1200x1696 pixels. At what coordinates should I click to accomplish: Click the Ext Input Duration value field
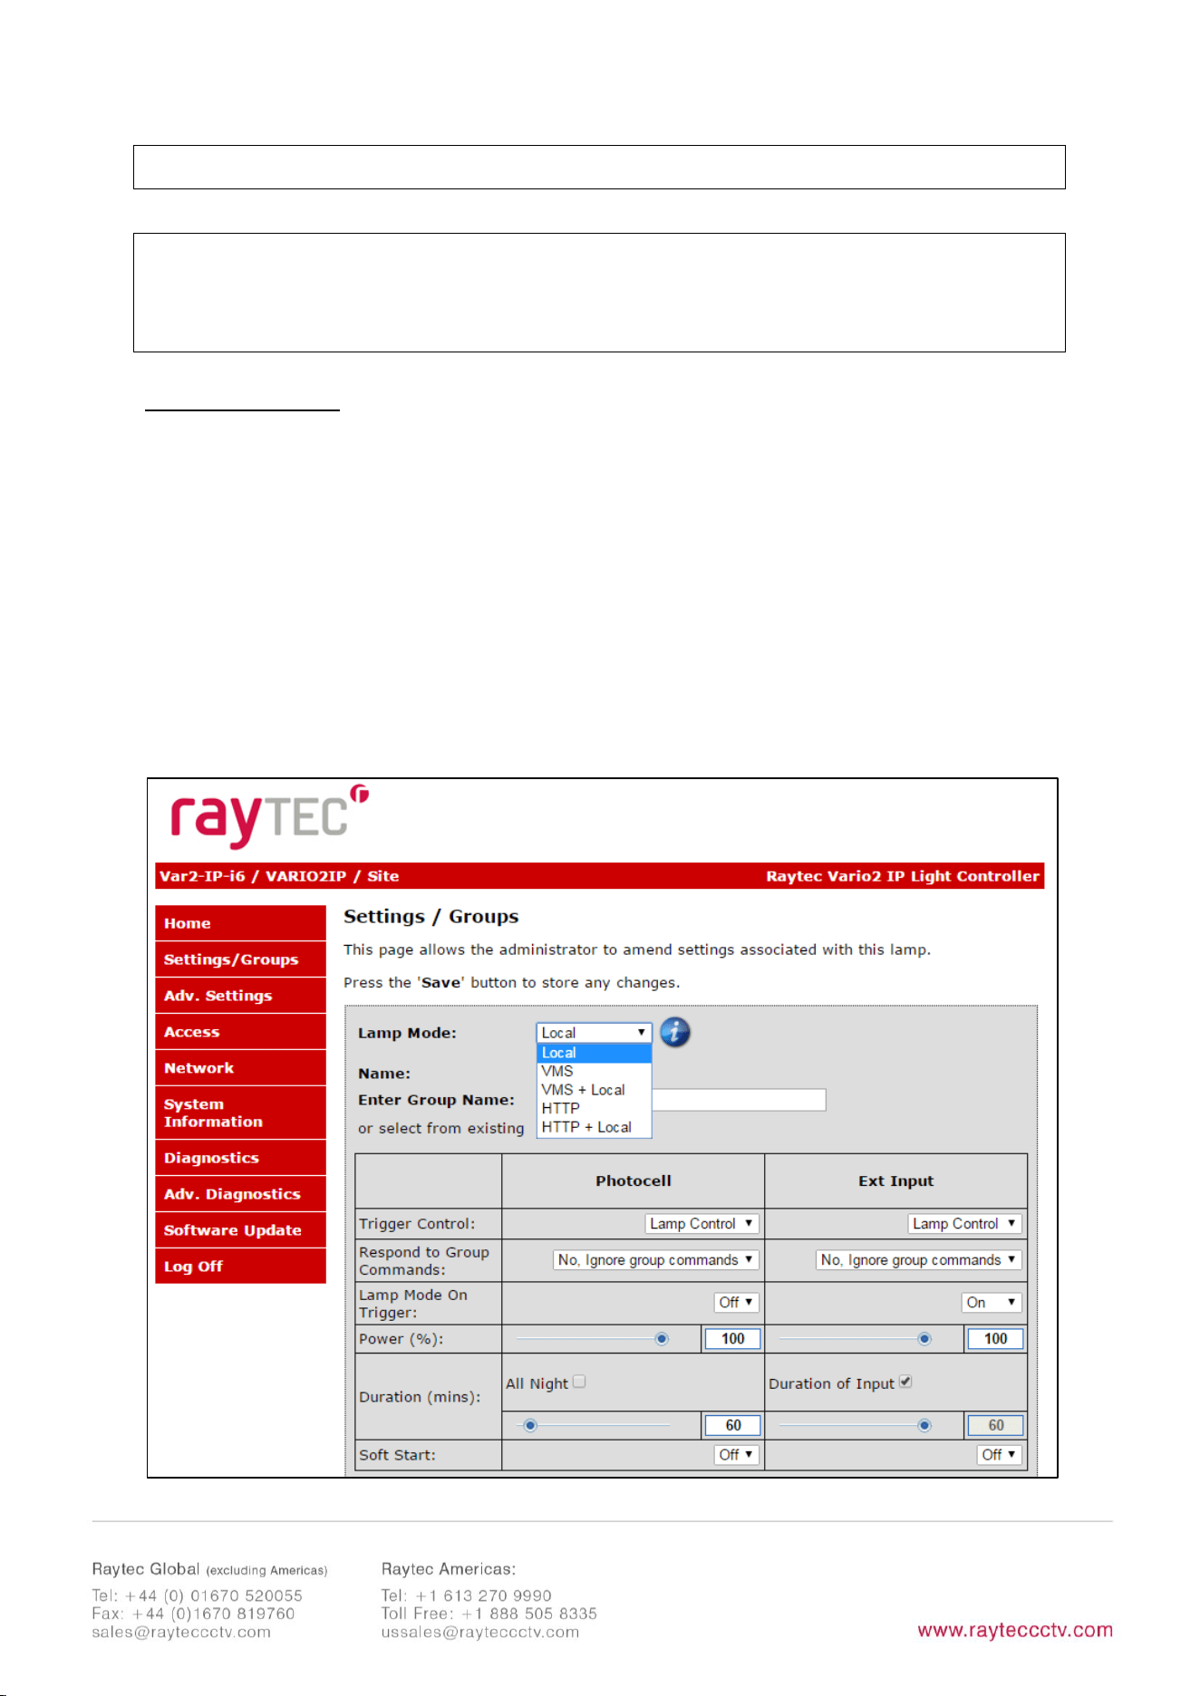995,1425
